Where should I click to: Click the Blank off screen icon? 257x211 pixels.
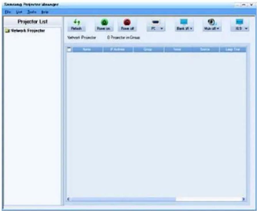[x=184, y=22]
